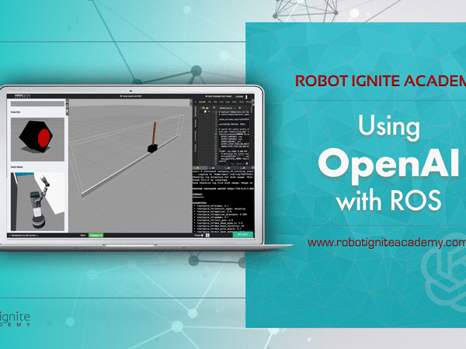Viewport: 466px width, 349px height.
Task: Open the Find menu in the IDE
Action: 221,102
